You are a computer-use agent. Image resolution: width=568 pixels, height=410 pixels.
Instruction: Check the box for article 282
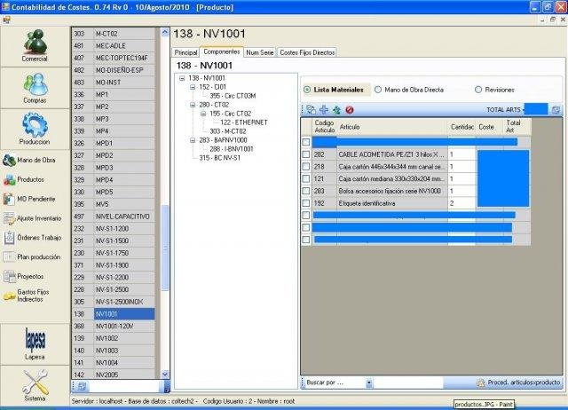(306, 154)
